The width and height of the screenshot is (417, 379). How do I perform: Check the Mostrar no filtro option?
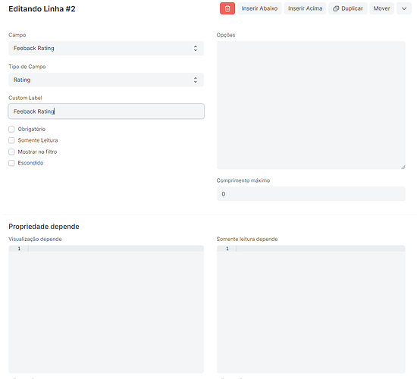pyautogui.click(x=11, y=152)
